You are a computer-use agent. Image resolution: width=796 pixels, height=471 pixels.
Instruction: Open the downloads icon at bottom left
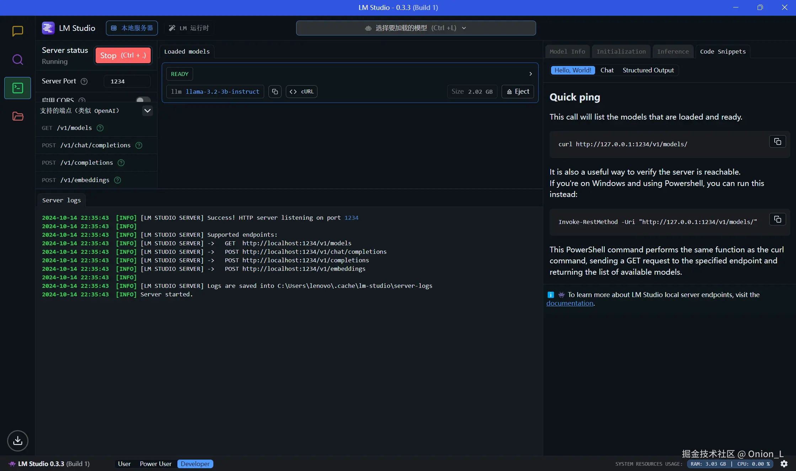(x=17, y=440)
